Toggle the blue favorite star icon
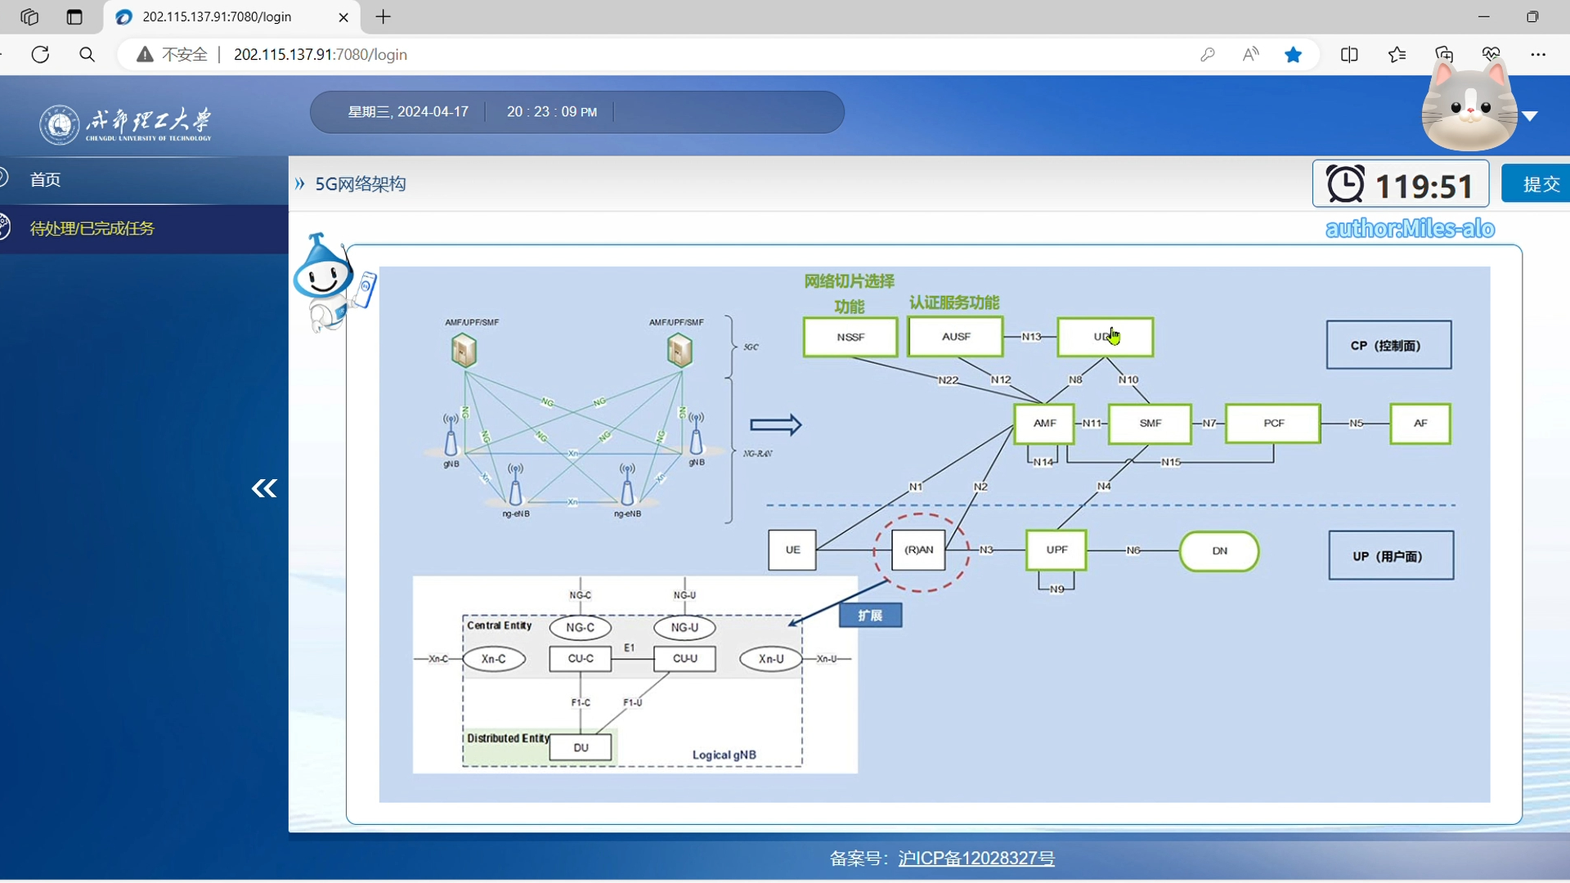The width and height of the screenshot is (1570, 883). tap(1293, 55)
